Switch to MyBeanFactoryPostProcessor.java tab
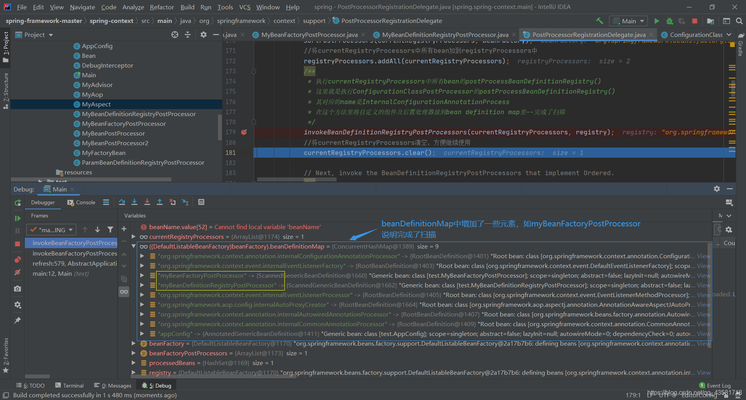 click(x=309, y=35)
